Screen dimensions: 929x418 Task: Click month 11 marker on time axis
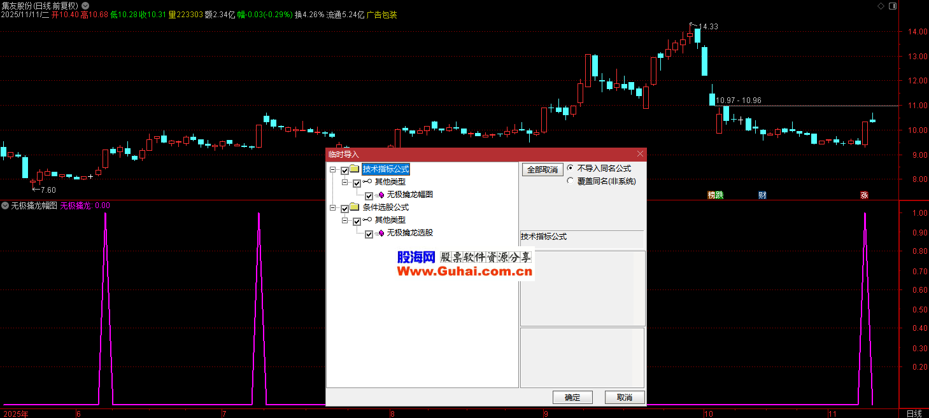click(x=832, y=414)
